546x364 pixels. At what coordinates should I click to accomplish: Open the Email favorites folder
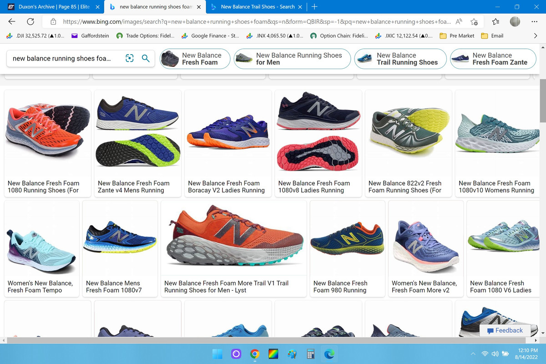point(492,35)
